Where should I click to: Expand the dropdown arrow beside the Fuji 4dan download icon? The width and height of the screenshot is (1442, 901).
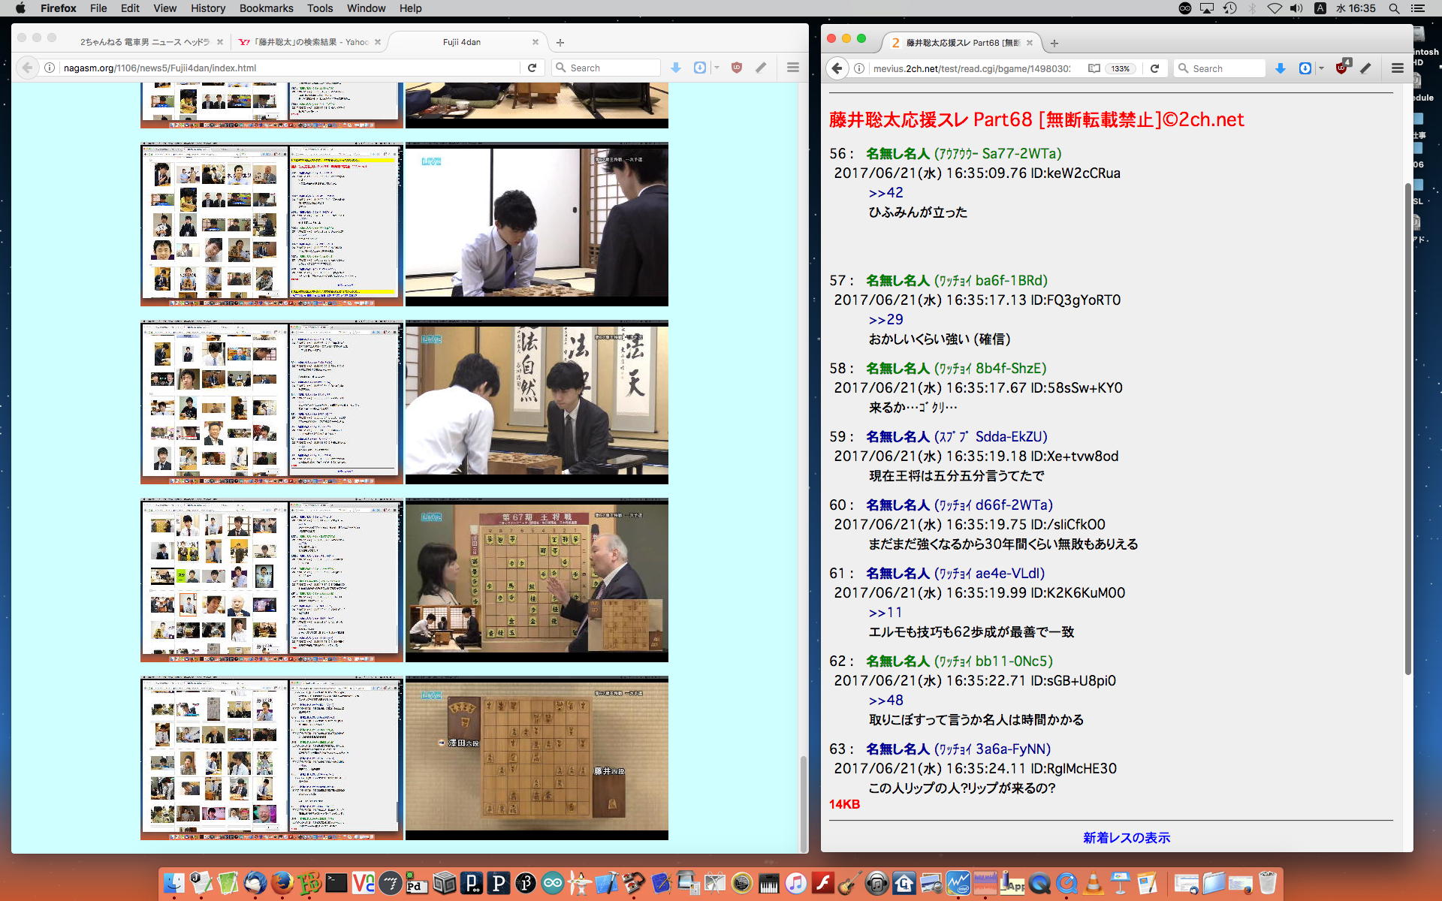pos(716,68)
